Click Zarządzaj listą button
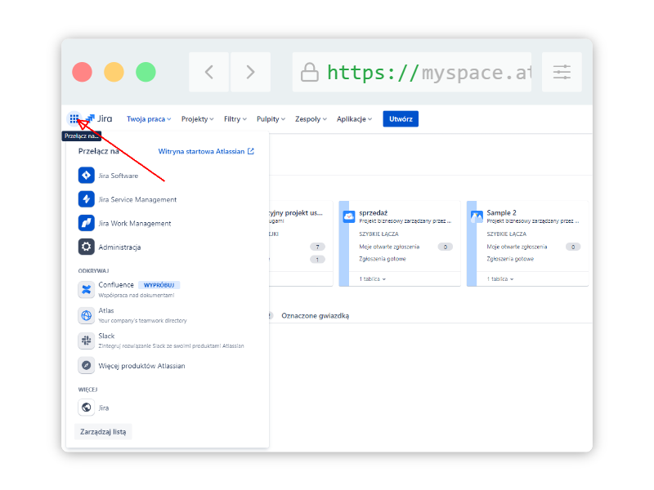Viewport: 654px width, 490px height. coord(103,432)
